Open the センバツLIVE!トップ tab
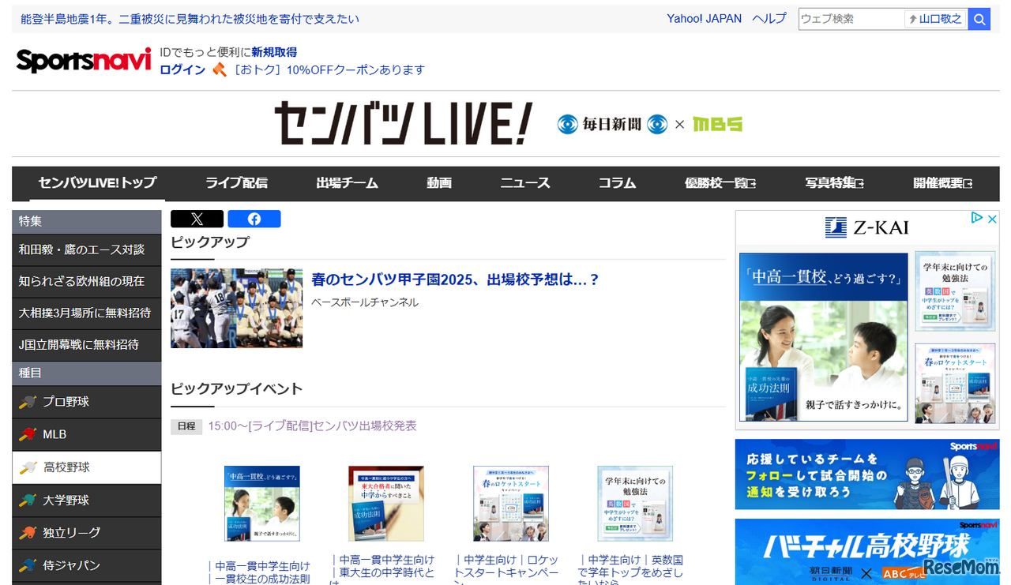Viewport: 1011px width, 585px height. pyautogui.click(x=98, y=183)
